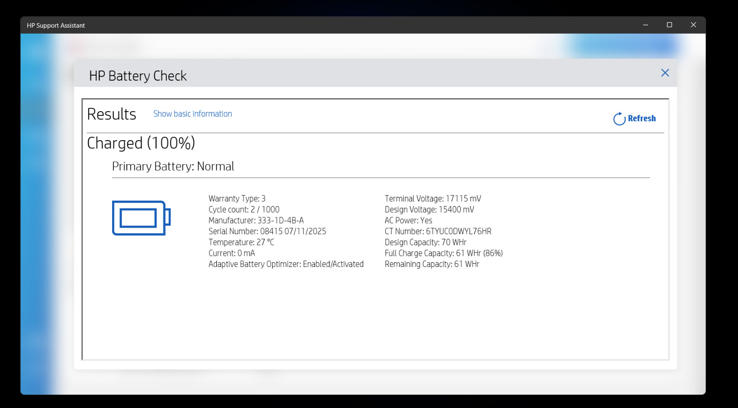
Task: Click the HP Support Assistant title text
Action: 56,25
